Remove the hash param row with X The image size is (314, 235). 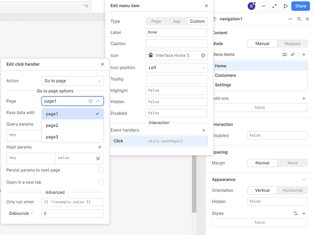[98, 158]
